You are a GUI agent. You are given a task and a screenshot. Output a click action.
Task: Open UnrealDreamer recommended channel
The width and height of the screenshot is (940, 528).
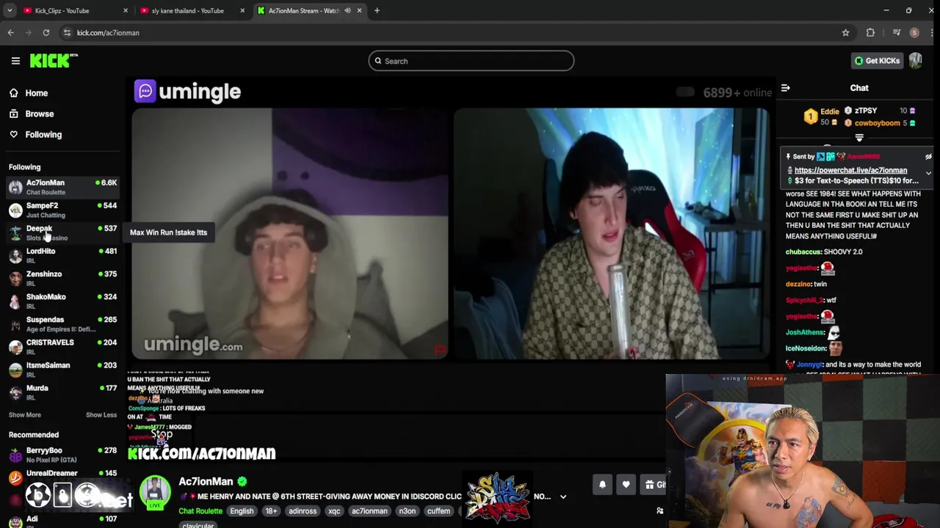[62, 477]
